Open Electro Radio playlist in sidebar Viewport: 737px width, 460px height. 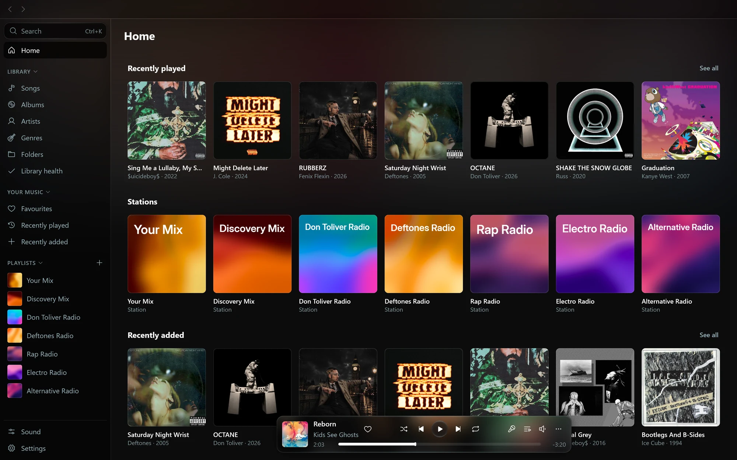pyautogui.click(x=55, y=372)
